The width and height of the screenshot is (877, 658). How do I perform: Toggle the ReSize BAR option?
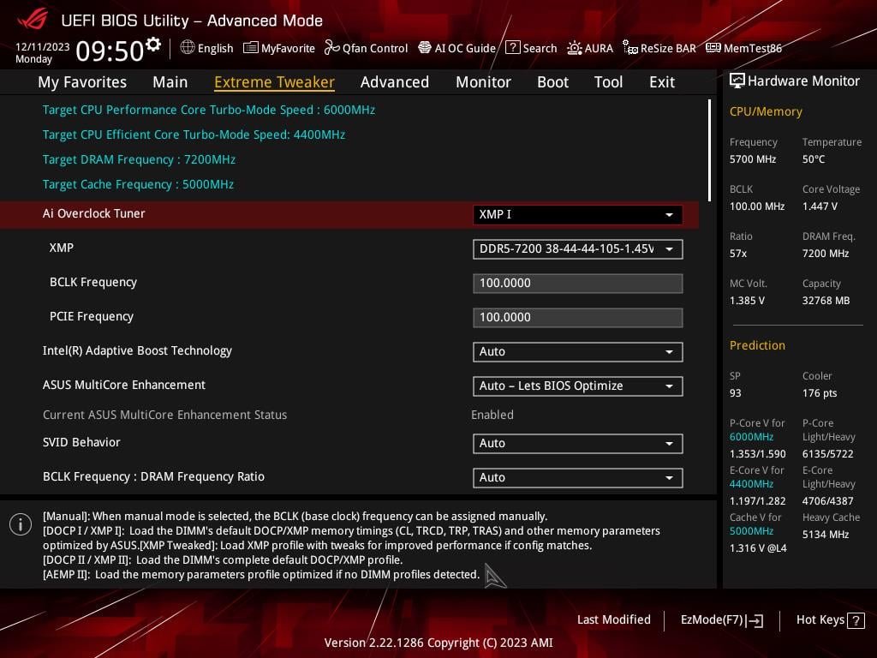coord(659,48)
